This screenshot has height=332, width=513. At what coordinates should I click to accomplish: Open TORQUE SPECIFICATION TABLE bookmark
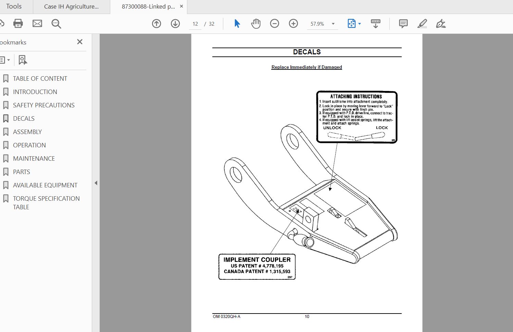(x=46, y=203)
